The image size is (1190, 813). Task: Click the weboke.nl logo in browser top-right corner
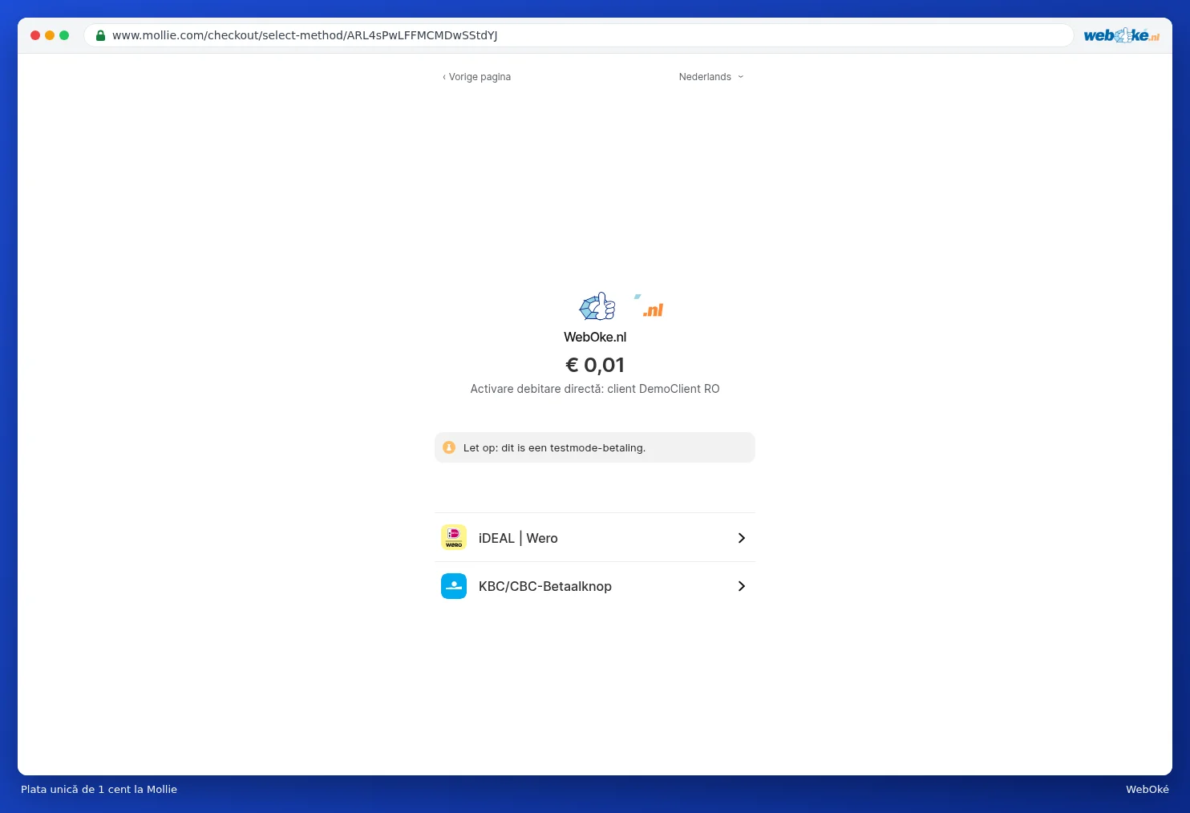(1121, 35)
